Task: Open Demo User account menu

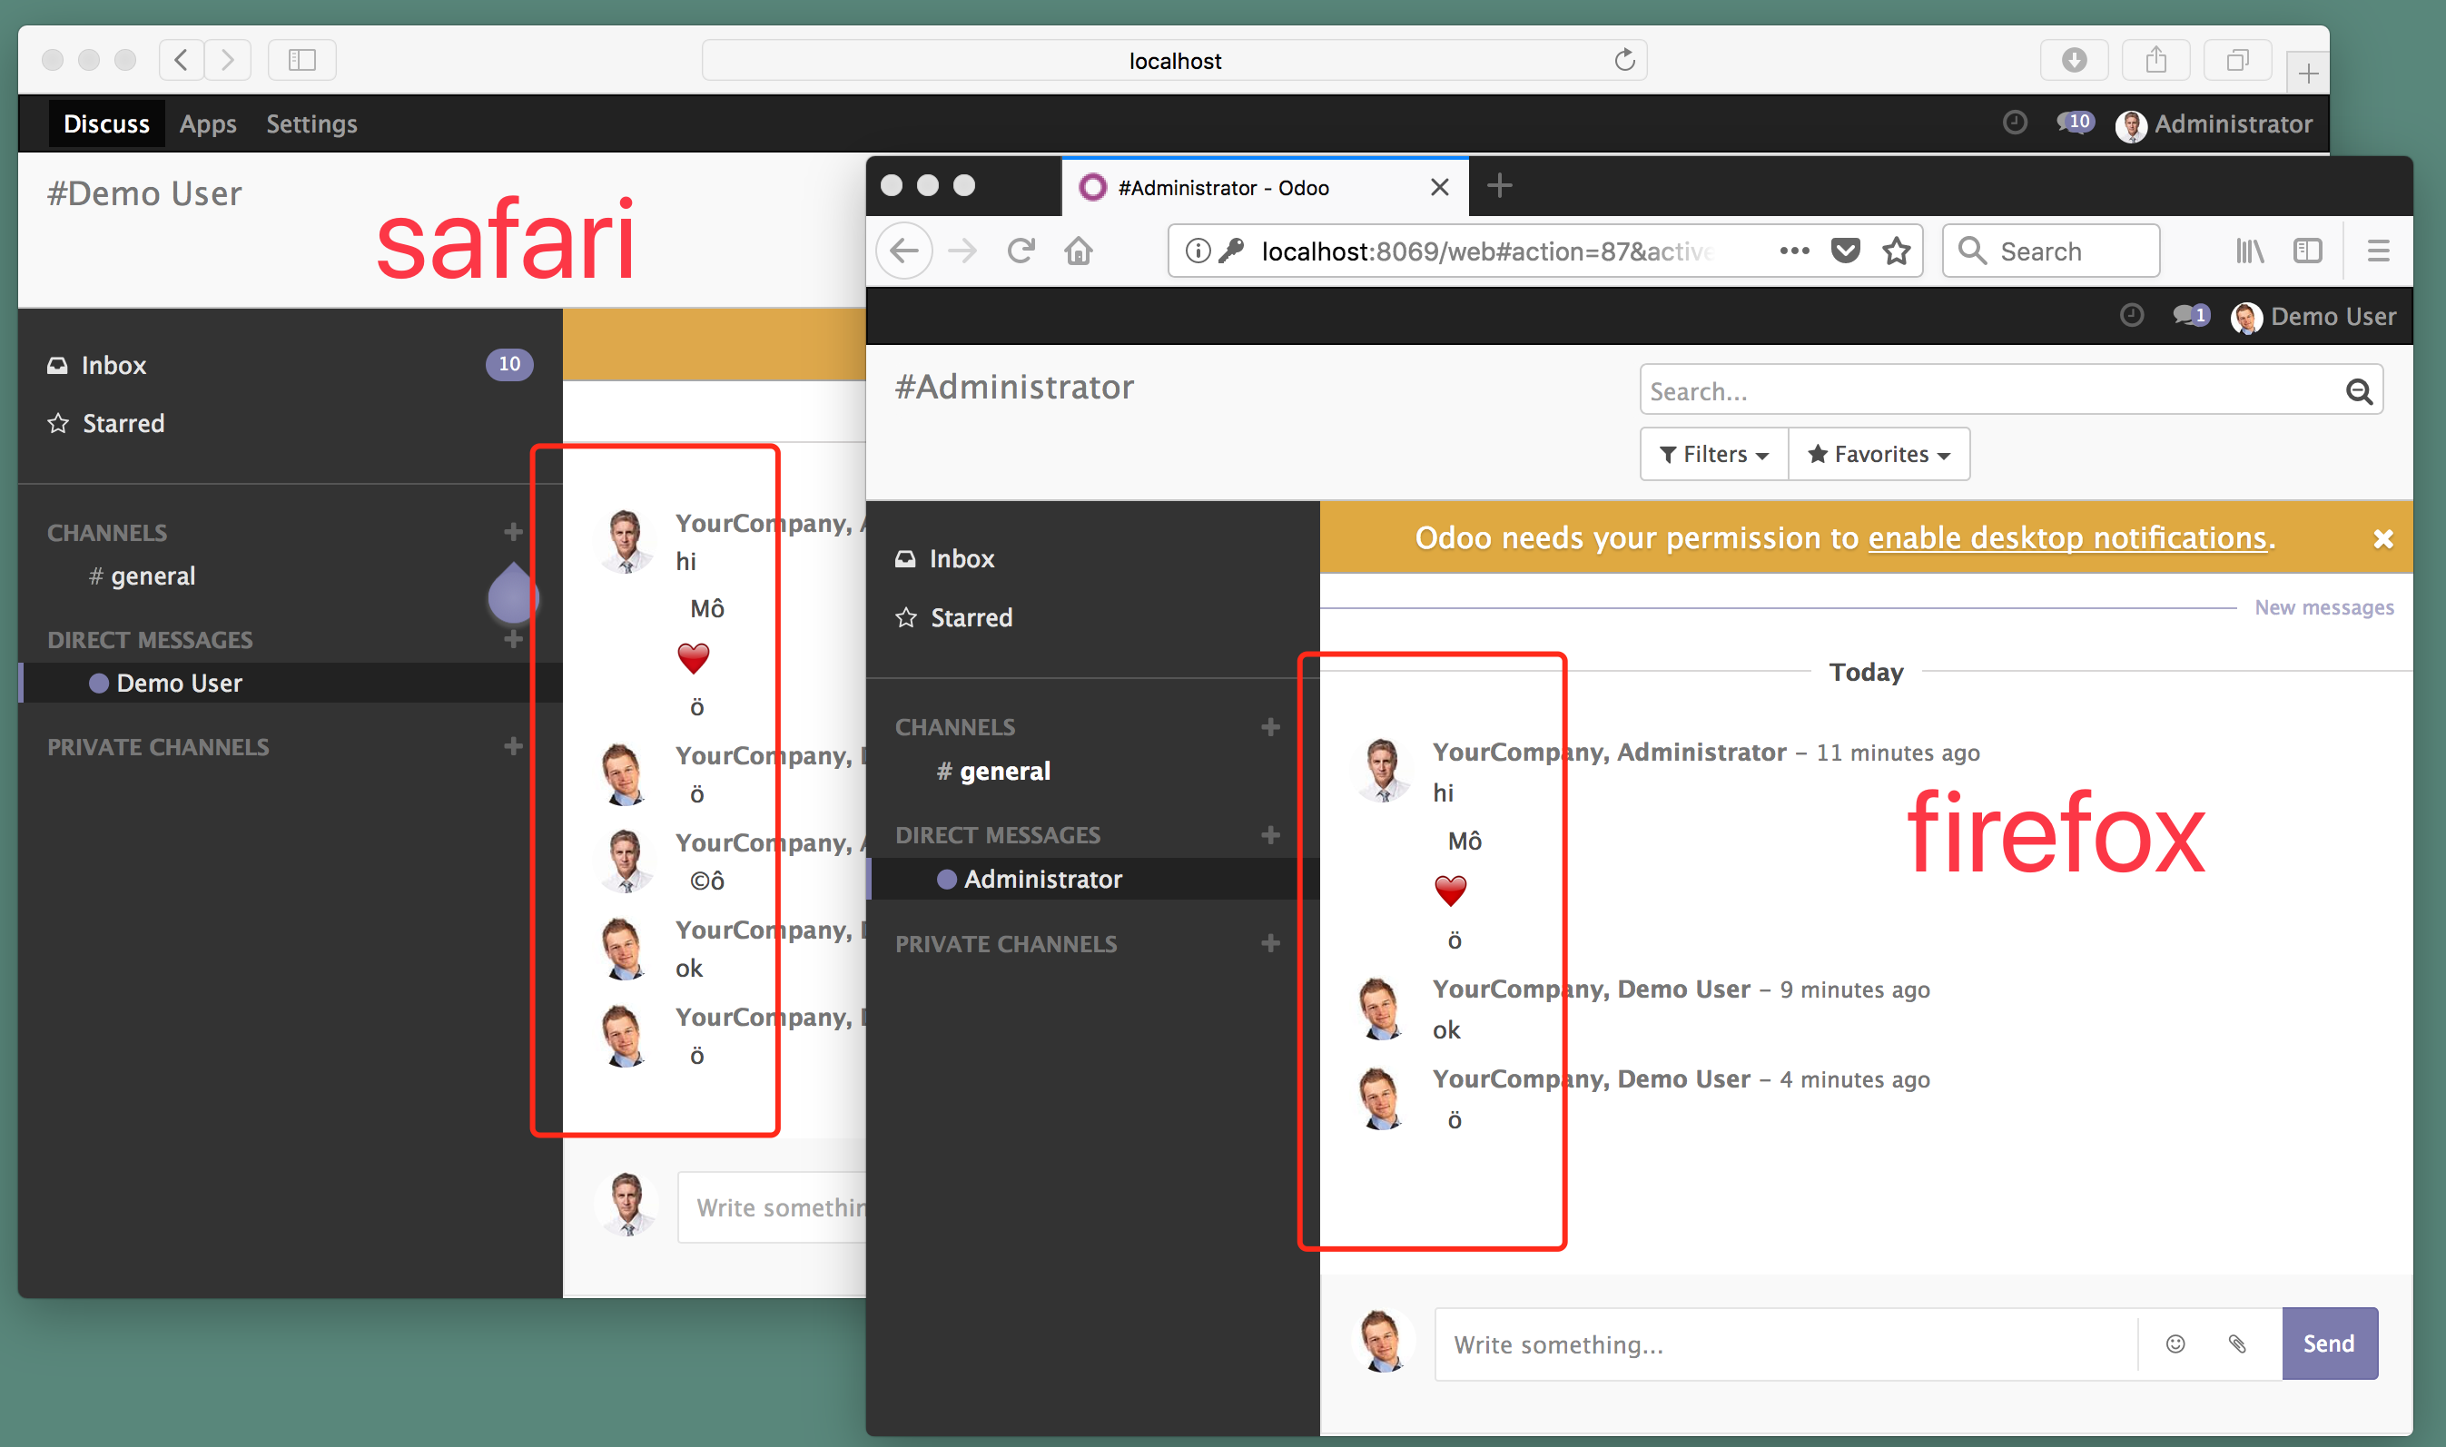Action: [x=2313, y=317]
